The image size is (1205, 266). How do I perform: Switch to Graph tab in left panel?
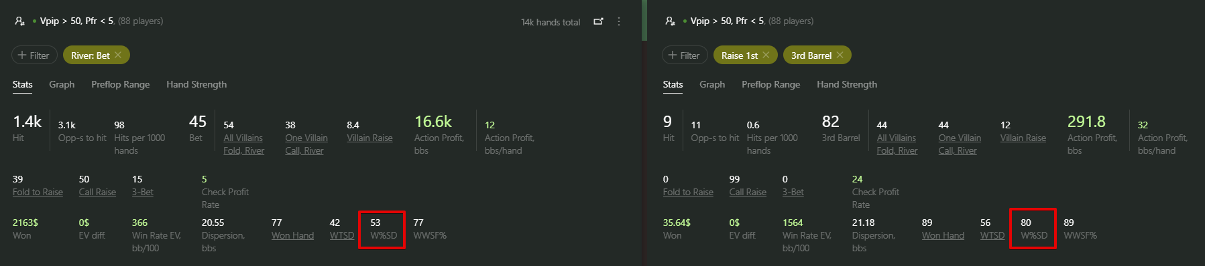pos(62,84)
